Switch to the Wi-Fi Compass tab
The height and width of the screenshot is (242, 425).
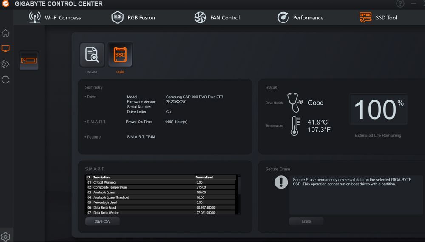click(55, 17)
